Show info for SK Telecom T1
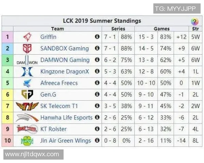Screen dimensions: 204x163 [x=97, y=106]
